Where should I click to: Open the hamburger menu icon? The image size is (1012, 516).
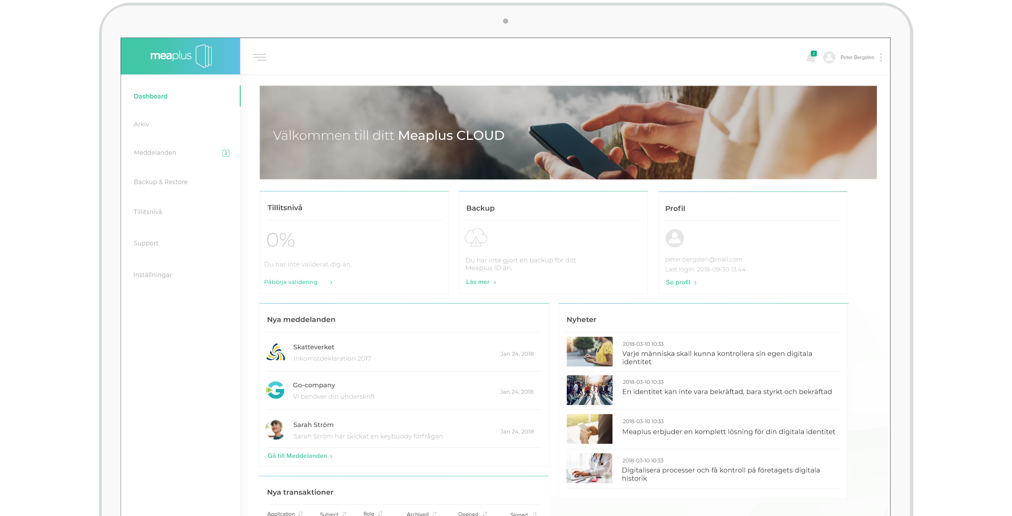coord(259,57)
